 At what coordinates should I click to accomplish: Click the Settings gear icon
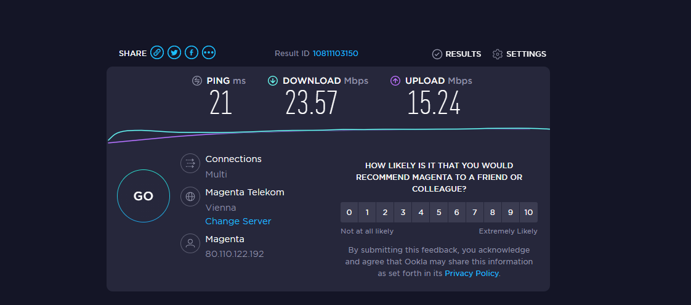498,54
